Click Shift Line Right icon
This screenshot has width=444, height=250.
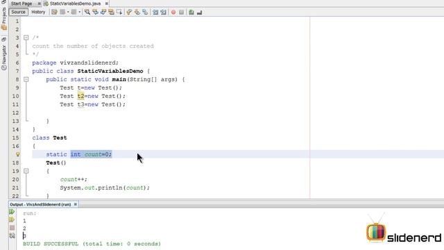[163, 12]
